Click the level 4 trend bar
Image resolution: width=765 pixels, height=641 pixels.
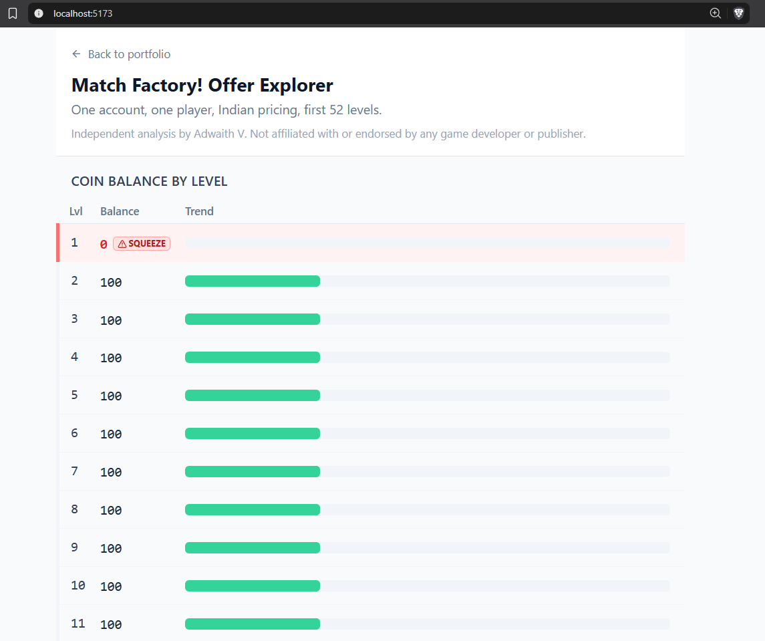(428, 358)
